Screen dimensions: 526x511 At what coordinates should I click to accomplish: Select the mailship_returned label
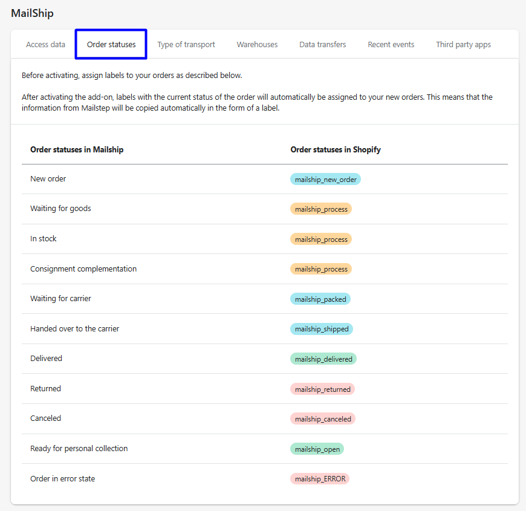[x=322, y=389]
